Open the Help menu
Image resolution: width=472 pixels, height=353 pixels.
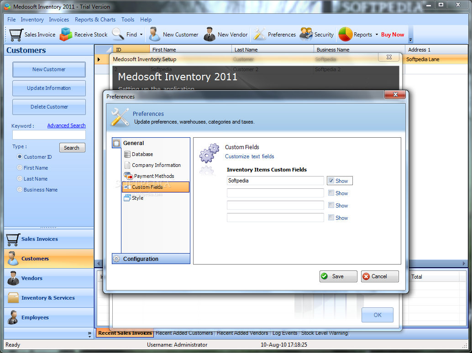(146, 20)
